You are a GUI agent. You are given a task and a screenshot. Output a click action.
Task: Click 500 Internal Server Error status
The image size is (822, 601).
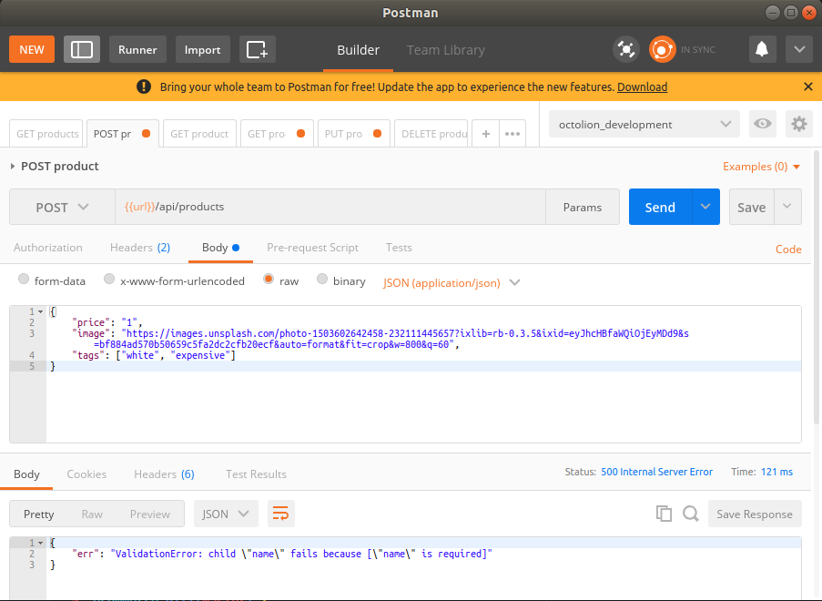pos(656,472)
